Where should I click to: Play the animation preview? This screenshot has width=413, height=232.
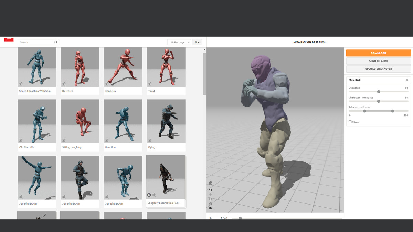pos(211,218)
